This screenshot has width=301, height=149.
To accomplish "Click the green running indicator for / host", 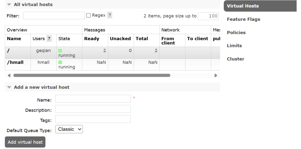I will [60, 51].
